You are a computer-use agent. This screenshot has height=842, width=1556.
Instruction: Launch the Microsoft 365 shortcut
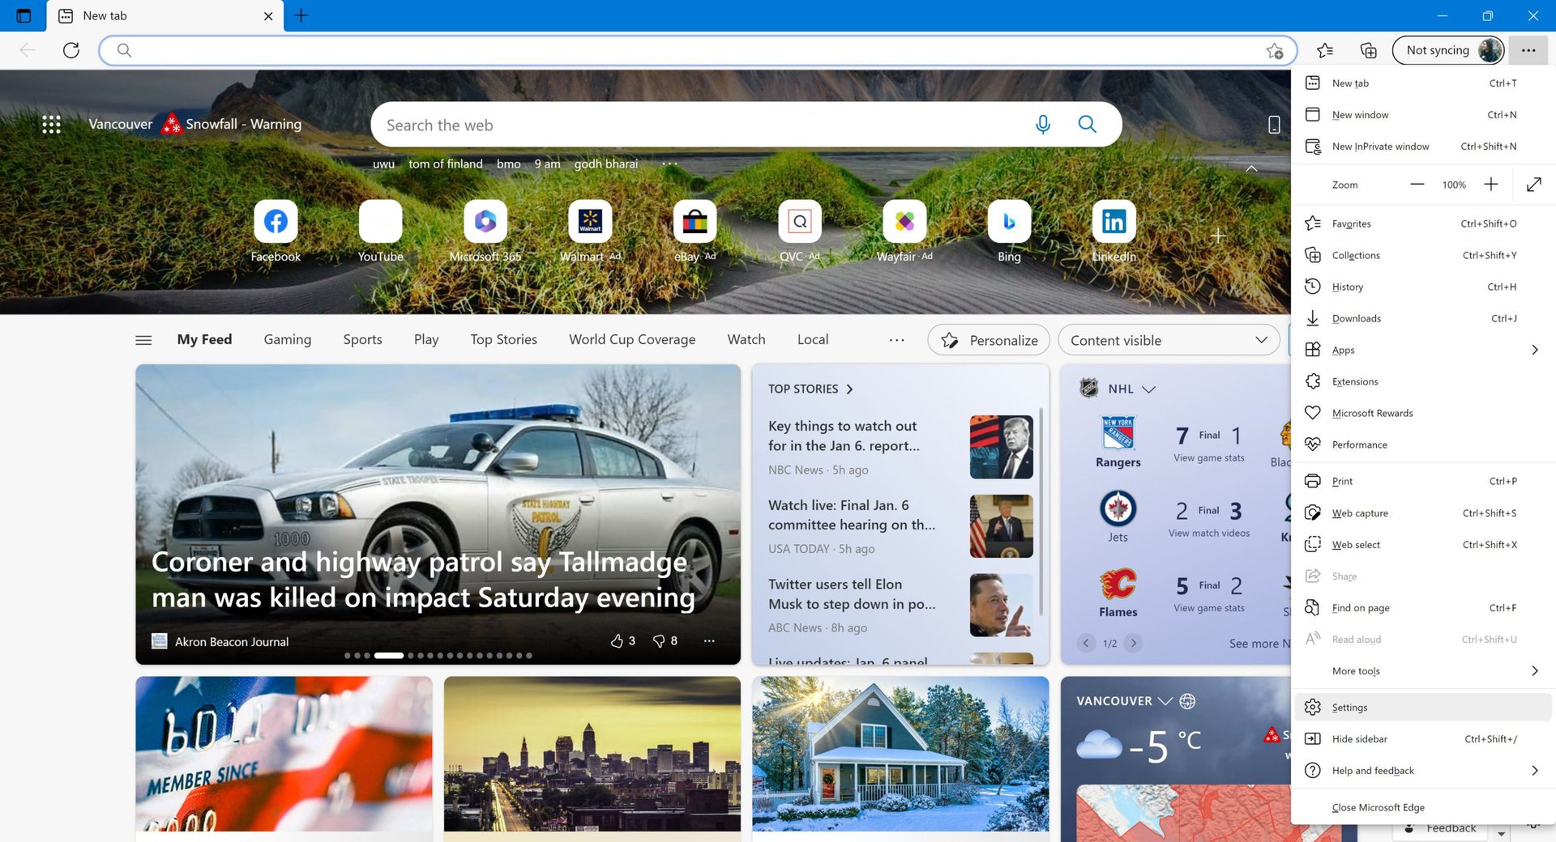click(485, 222)
